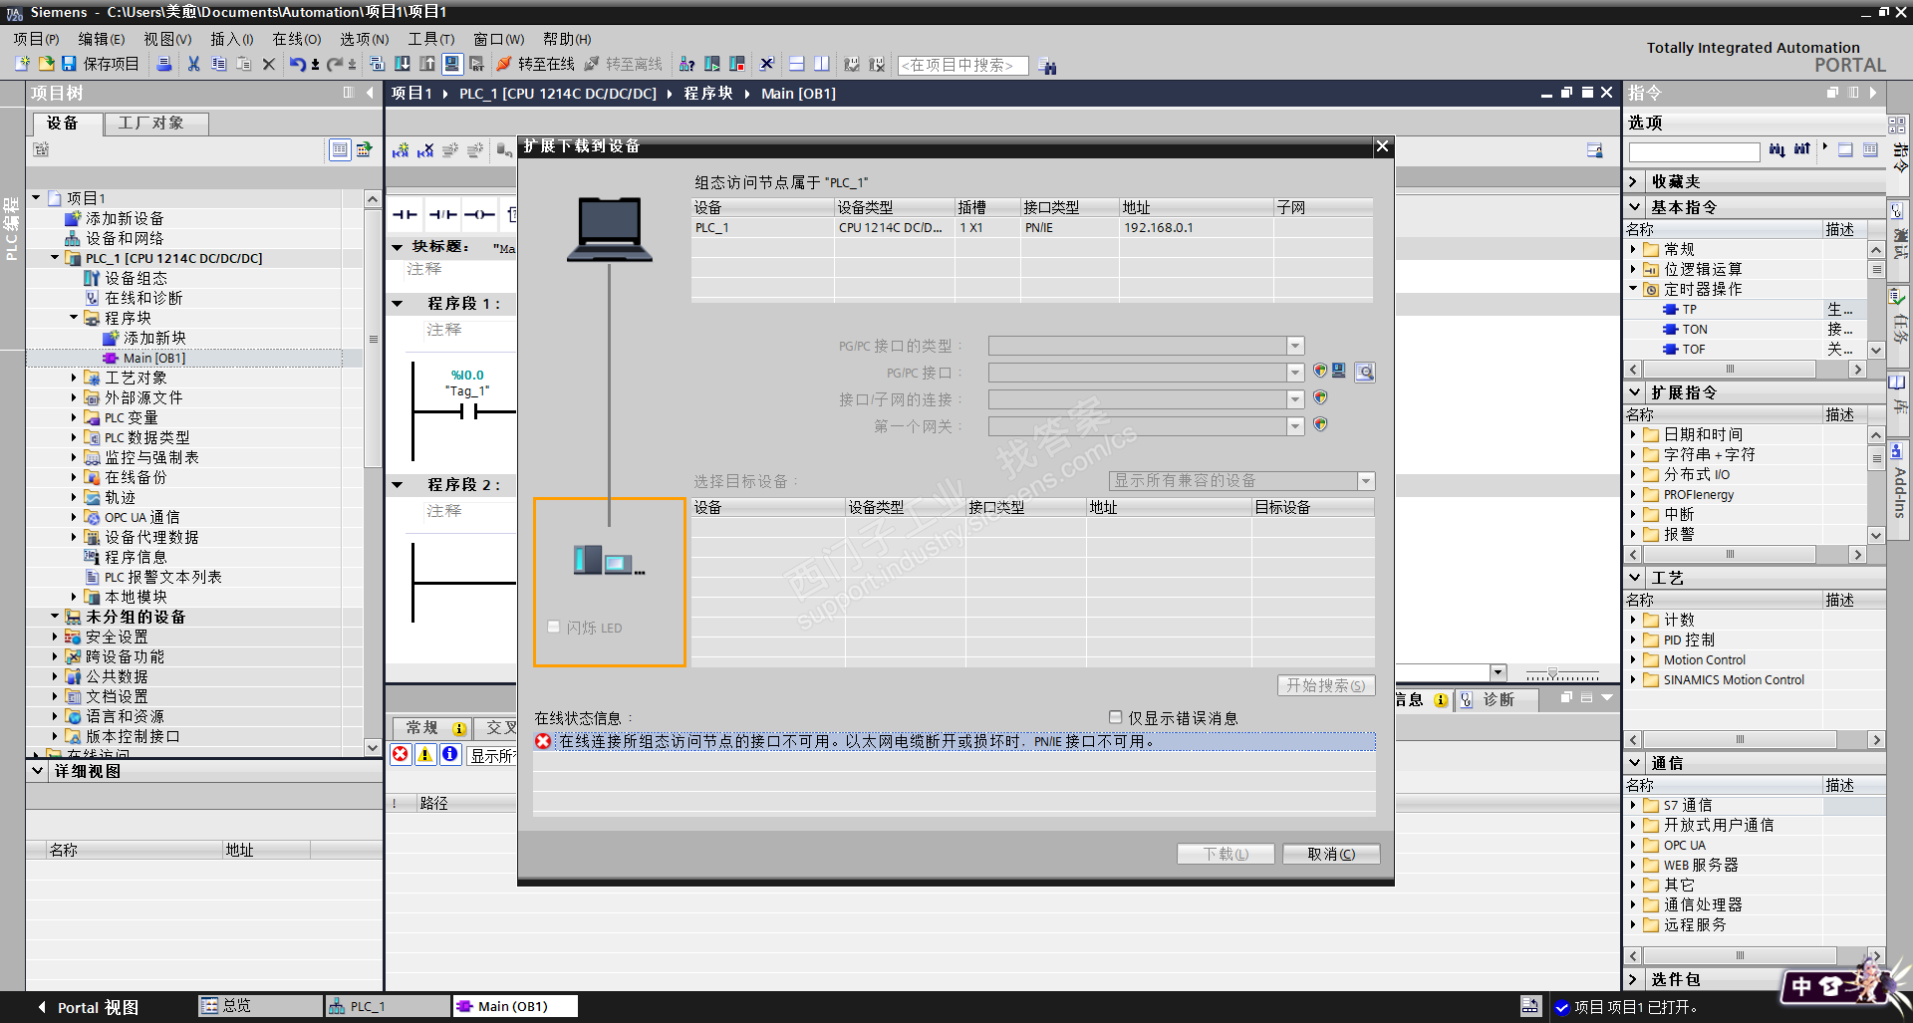Screen dimensions: 1913x1023
Task: Click the undo arrow icon
Action: click(297, 64)
